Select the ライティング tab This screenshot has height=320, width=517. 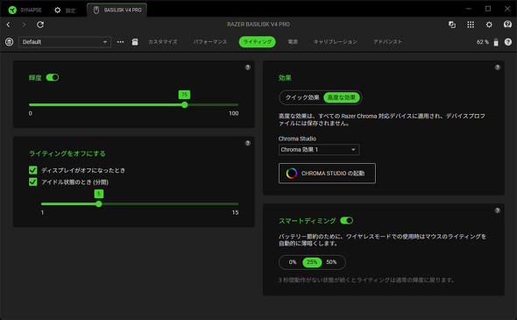257,42
